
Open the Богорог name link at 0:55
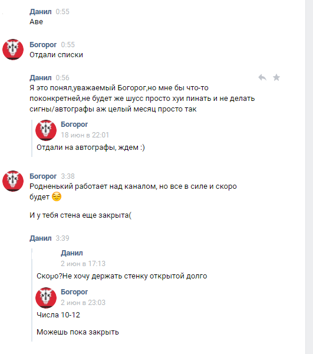pos(43,45)
